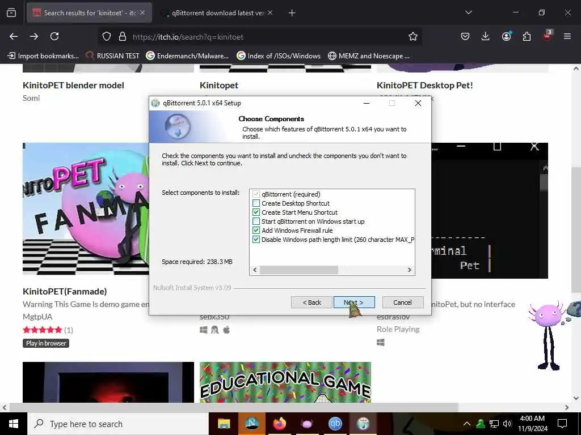Switch to Search results for 'kinitoet' tab
Image resolution: width=581 pixels, height=435 pixels.
pos(89,13)
